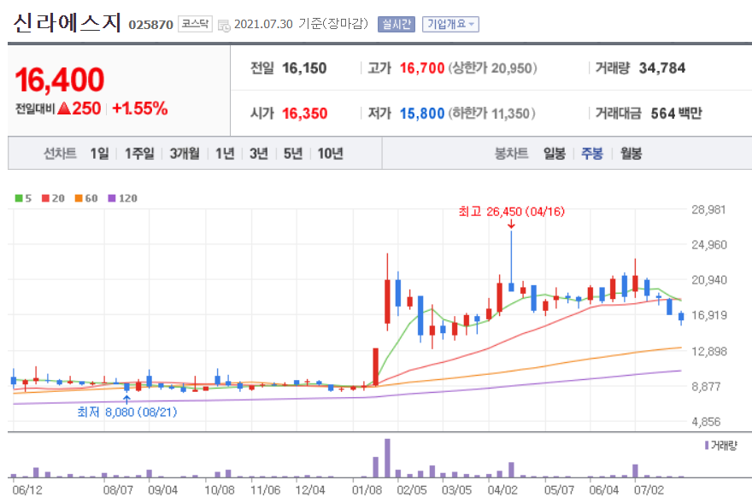Click the green 5 moving-average swatch
This screenshot has height=503, width=752.
(19, 198)
